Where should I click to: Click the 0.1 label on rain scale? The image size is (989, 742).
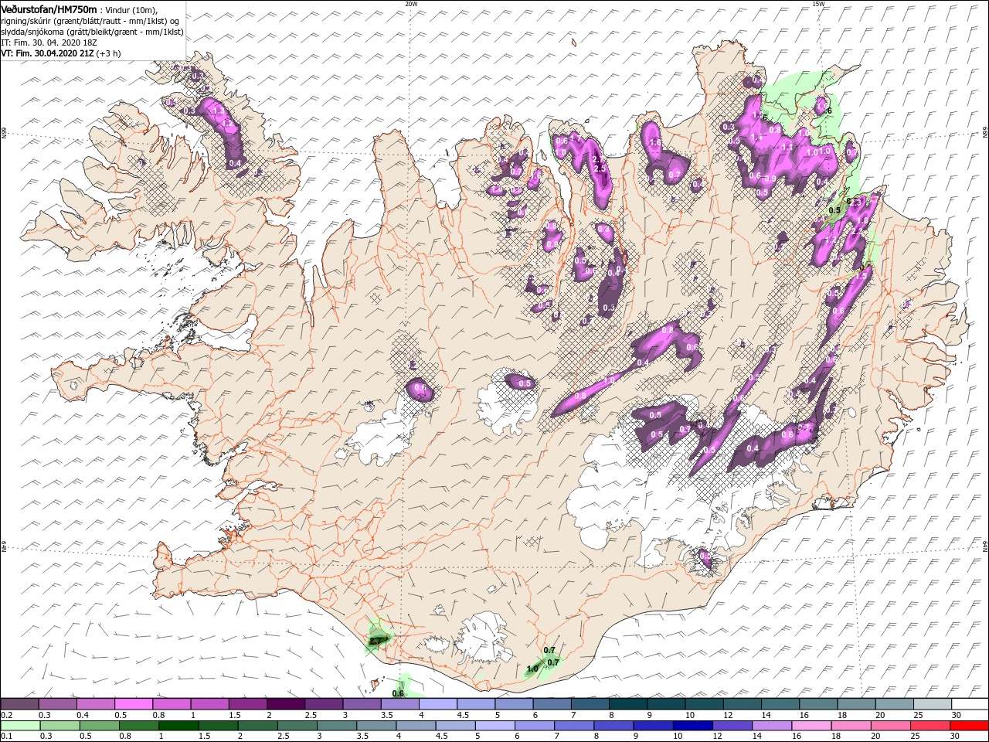(6, 737)
